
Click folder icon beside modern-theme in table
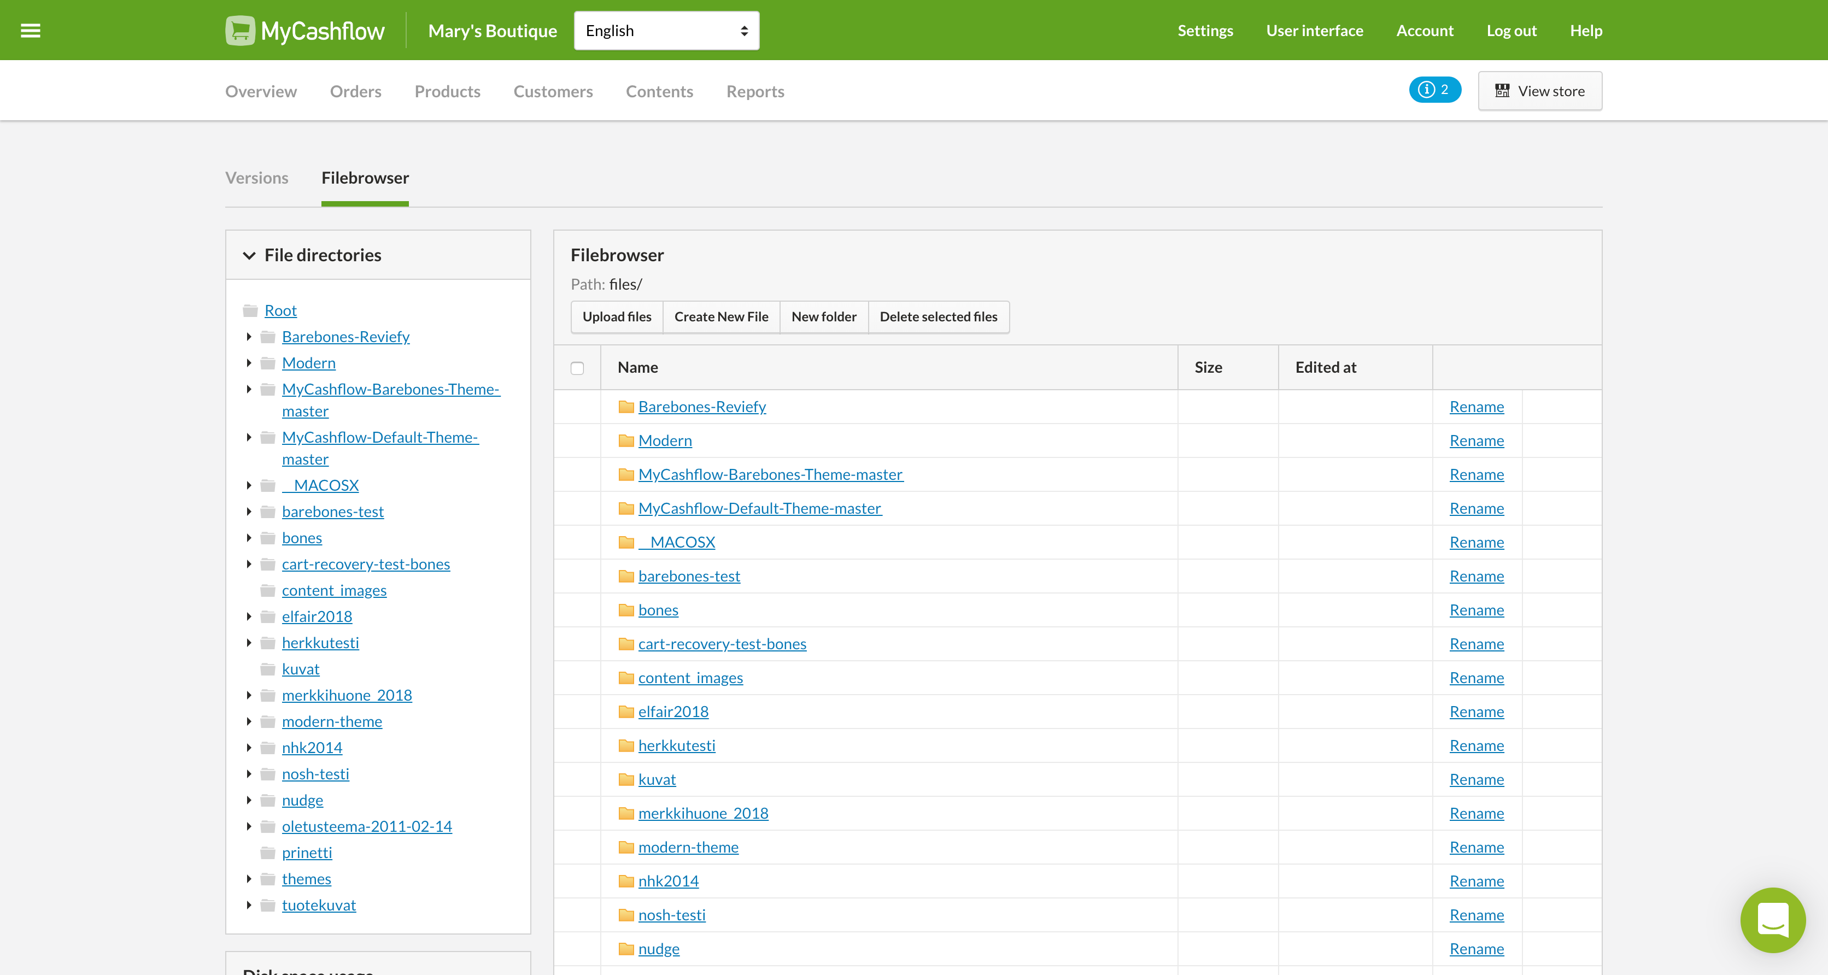point(626,847)
